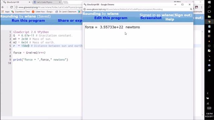This screenshot has height=120, width=214.
Task: Click the network icon in system tray
Action: 208,103
